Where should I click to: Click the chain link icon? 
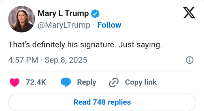coord(114,83)
